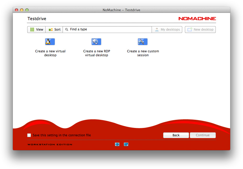Click the magnifier icon in the search field
Viewport: 243px width, 169px height.
pos(67,29)
